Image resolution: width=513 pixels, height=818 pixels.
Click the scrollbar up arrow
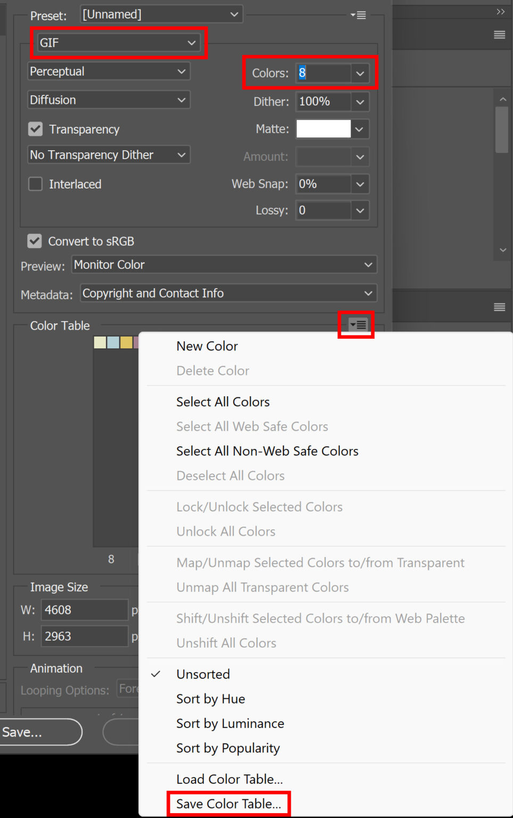[503, 99]
